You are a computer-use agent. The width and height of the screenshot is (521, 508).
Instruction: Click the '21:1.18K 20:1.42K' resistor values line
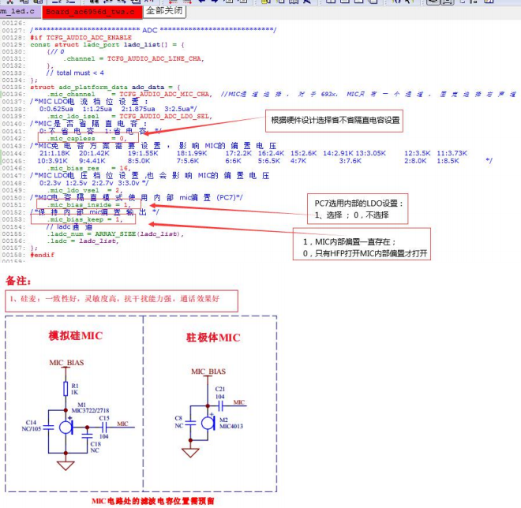pos(253,153)
